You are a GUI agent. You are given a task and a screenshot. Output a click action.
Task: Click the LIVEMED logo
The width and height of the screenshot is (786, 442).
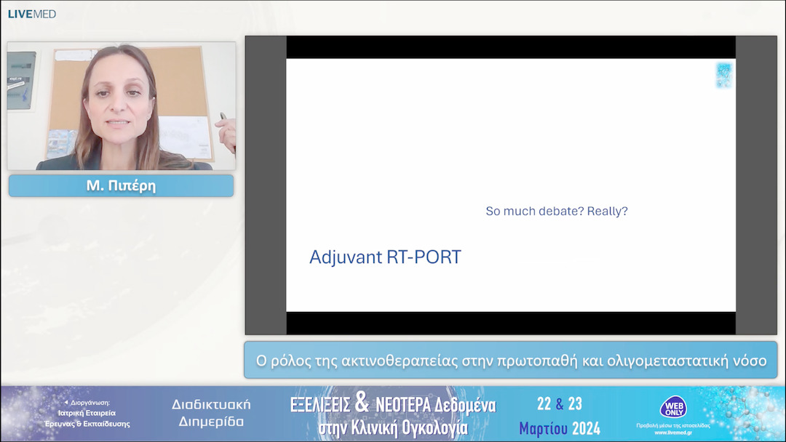pyautogui.click(x=31, y=14)
